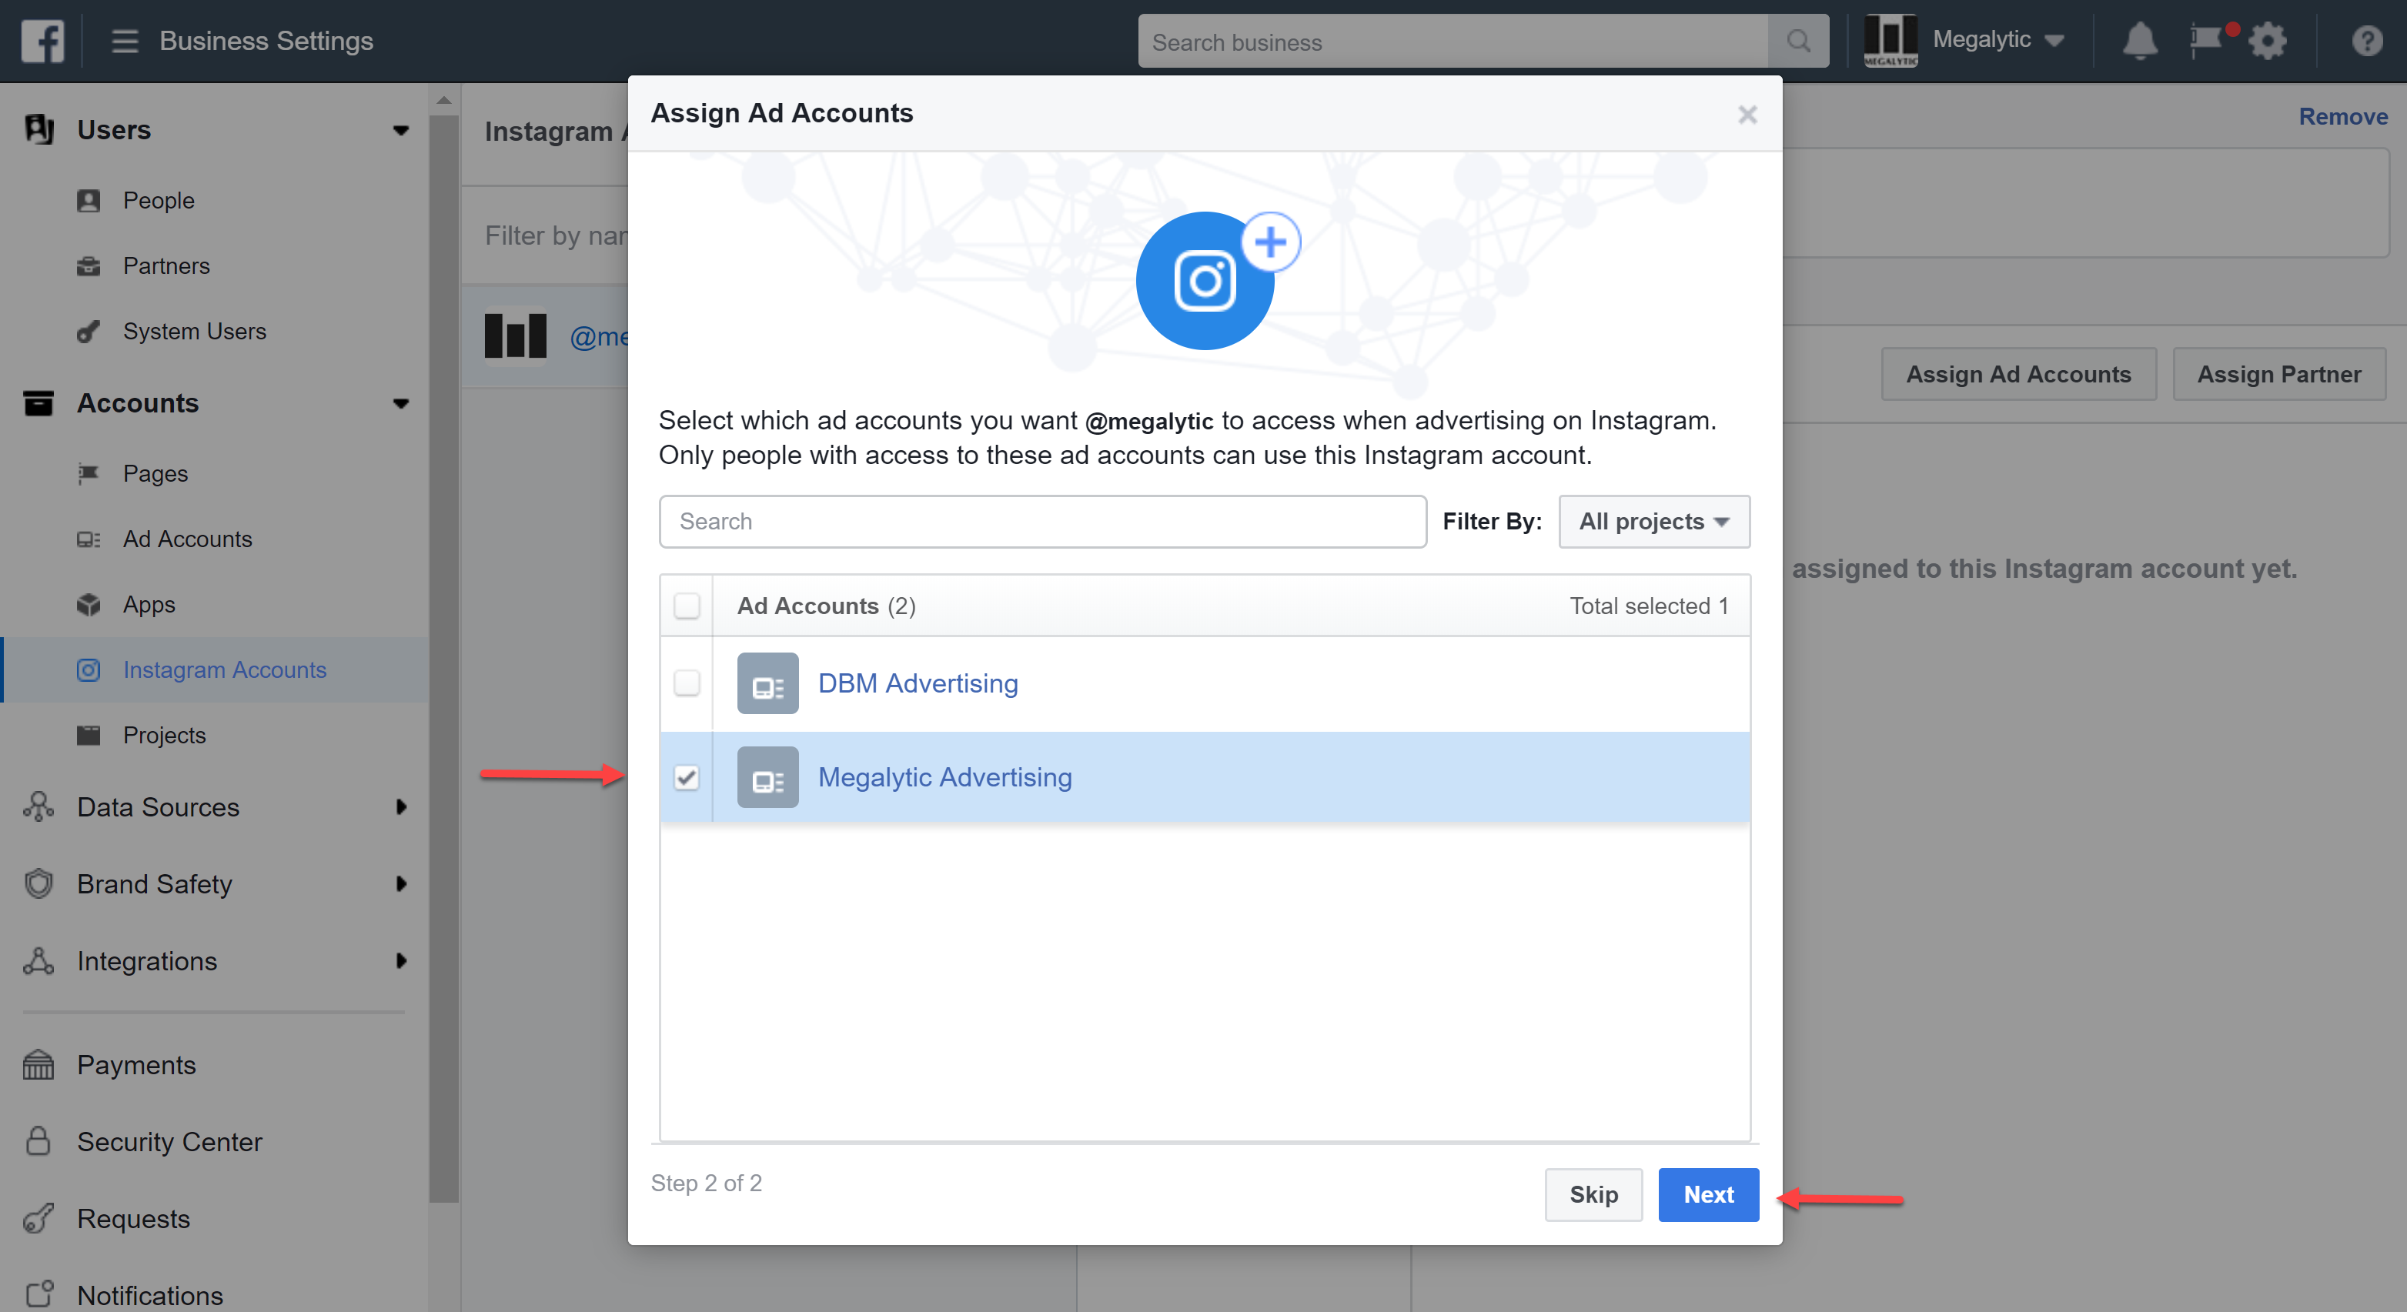This screenshot has height=1312, width=2407.
Task: Open the notifications bell icon
Action: [x=2139, y=41]
